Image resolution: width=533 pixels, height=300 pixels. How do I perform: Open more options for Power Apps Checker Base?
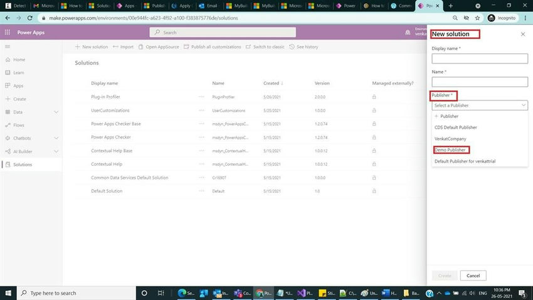(201, 124)
